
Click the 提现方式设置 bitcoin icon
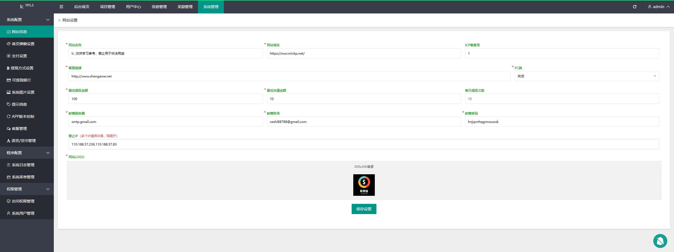click(8, 68)
